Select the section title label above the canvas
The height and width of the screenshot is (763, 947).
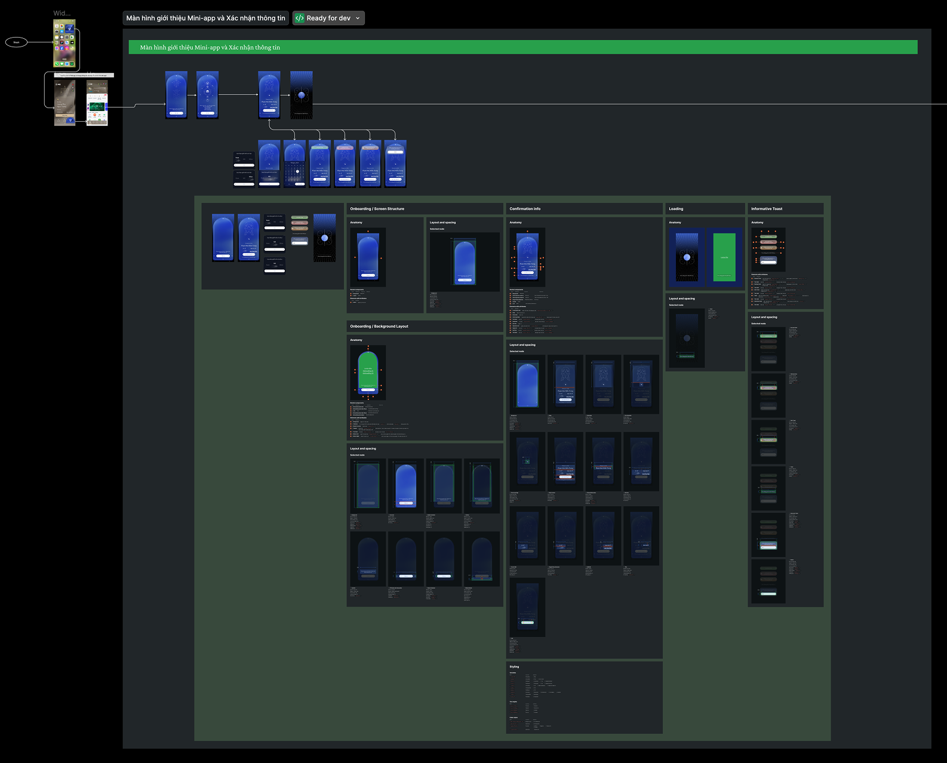tap(205, 18)
